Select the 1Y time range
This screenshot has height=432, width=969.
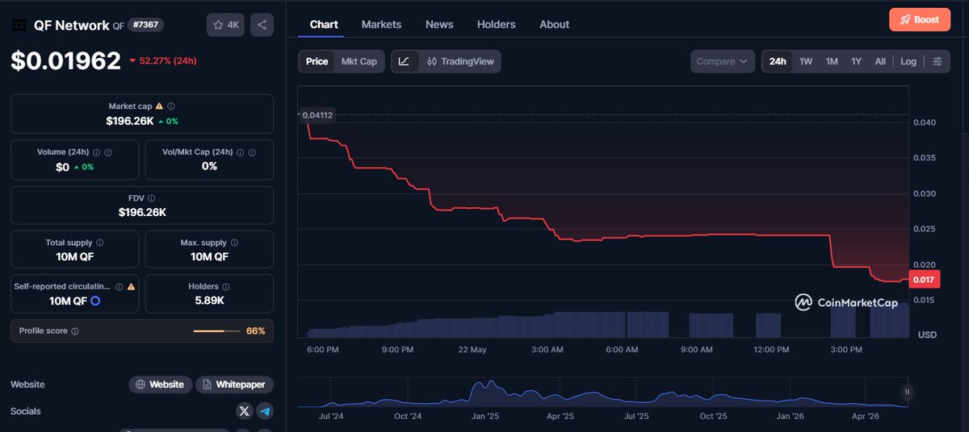click(857, 61)
